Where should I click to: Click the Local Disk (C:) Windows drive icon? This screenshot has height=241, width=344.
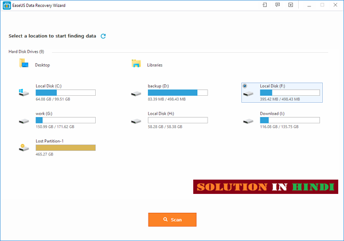pos(24,92)
